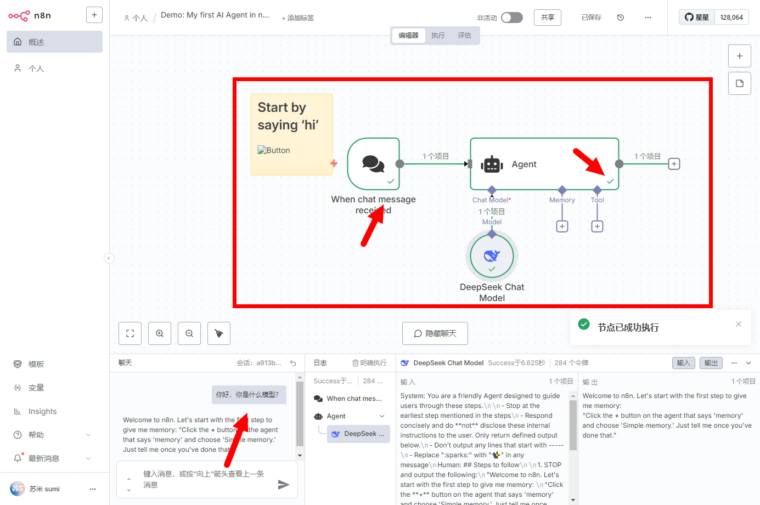
Task: Click the zoom out button on the canvas
Action: point(189,333)
